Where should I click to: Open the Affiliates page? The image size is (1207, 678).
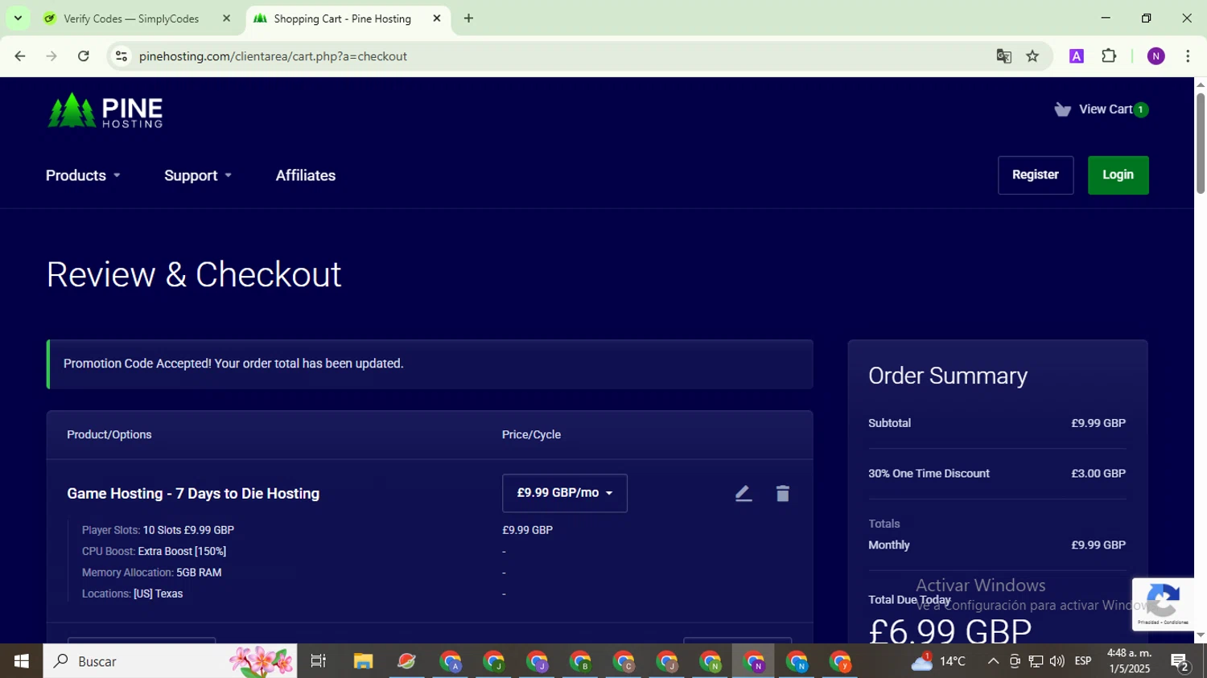[x=306, y=175]
